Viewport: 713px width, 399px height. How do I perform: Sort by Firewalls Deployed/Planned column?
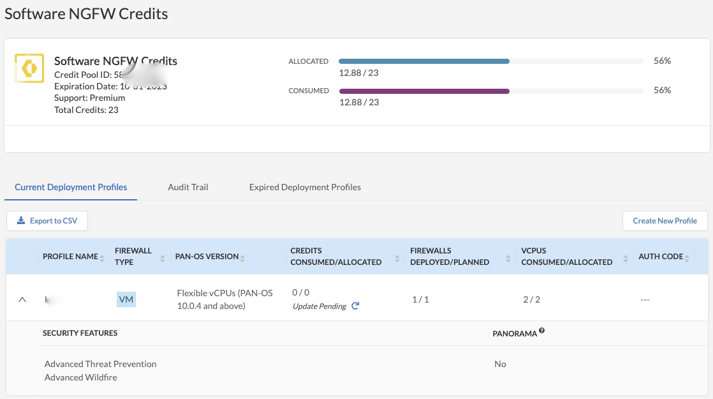508,257
